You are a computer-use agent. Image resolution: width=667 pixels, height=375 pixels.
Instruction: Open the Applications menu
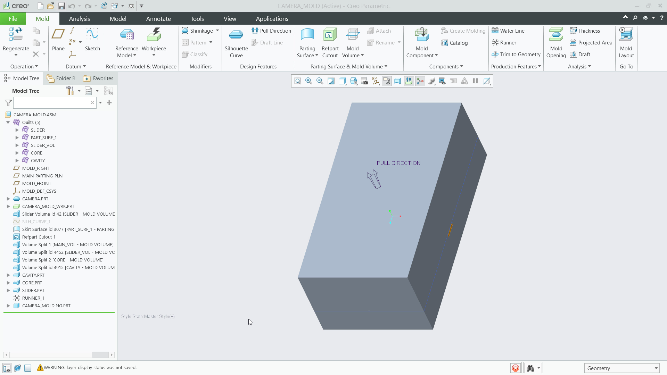pyautogui.click(x=272, y=18)
